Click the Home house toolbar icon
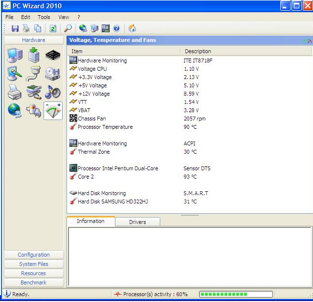 point(132,29)
